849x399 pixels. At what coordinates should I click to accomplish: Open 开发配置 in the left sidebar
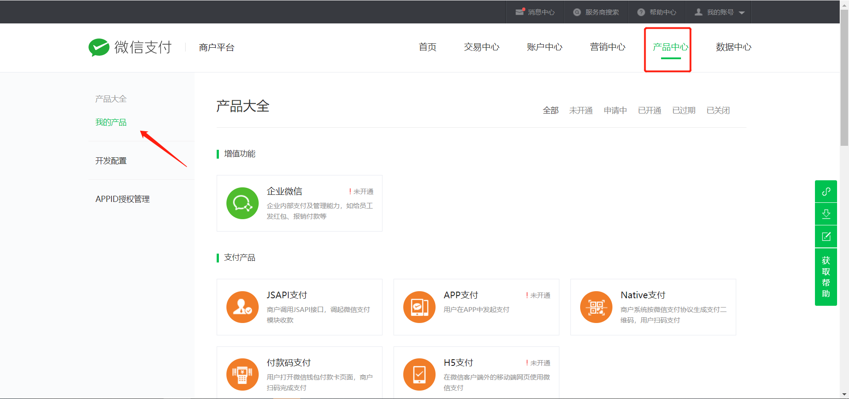(111, 161)
